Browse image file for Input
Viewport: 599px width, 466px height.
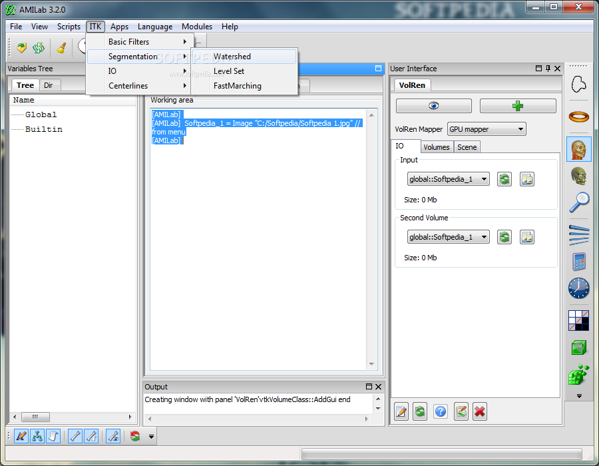[x=527, y=179]
